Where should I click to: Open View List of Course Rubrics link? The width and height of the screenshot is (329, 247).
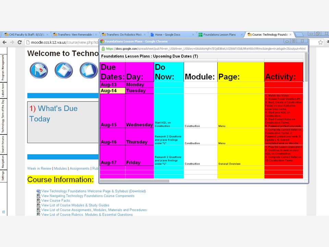[x=87, y=214]
